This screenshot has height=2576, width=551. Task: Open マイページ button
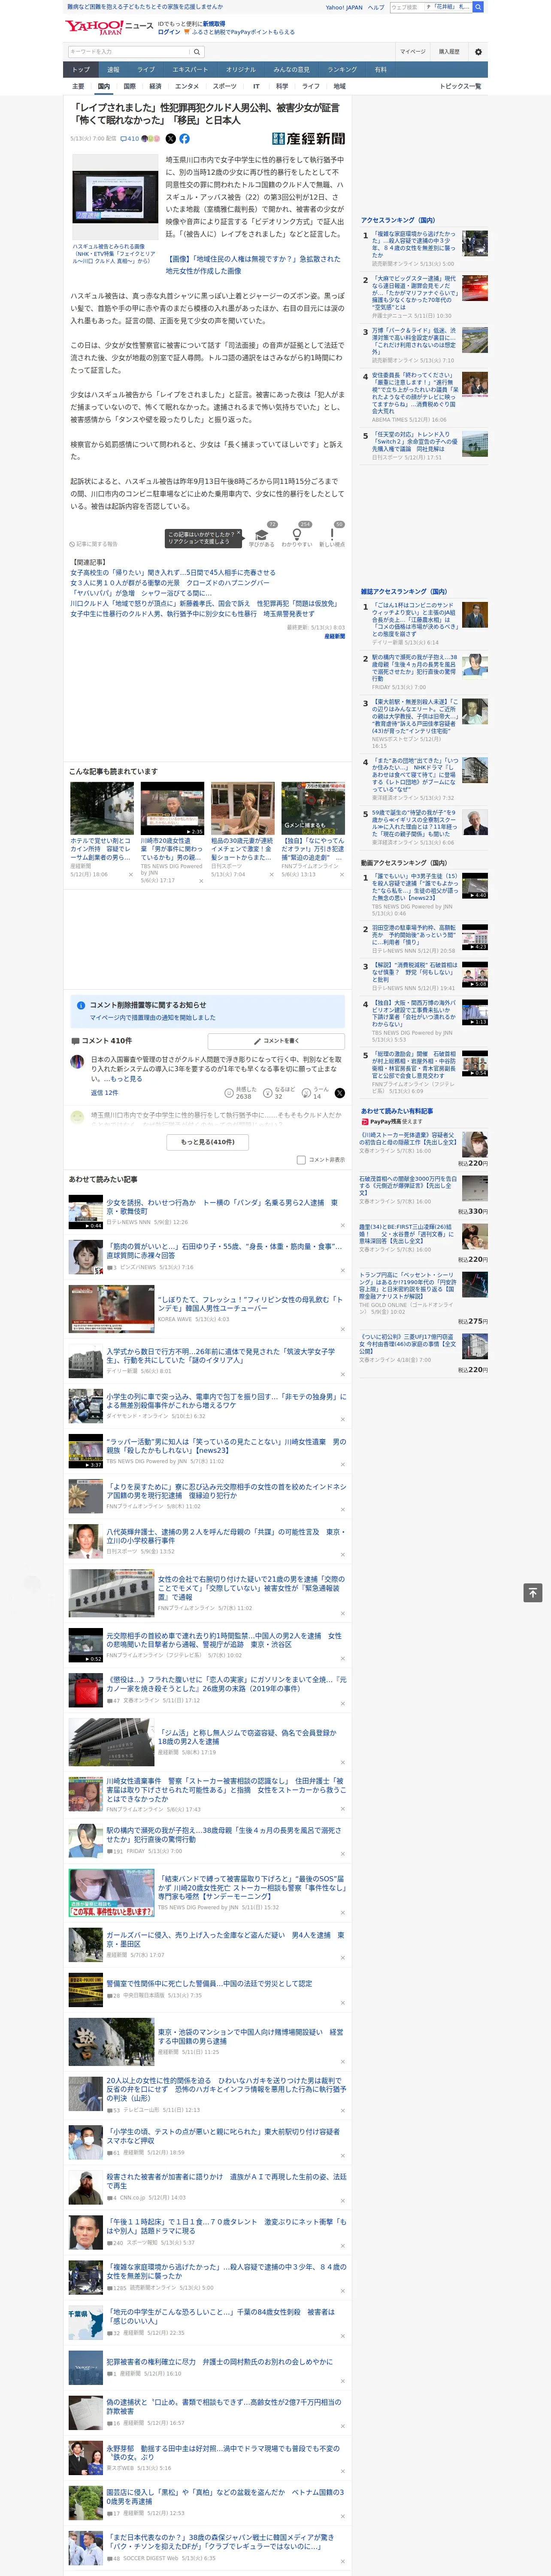click(412, 52)
